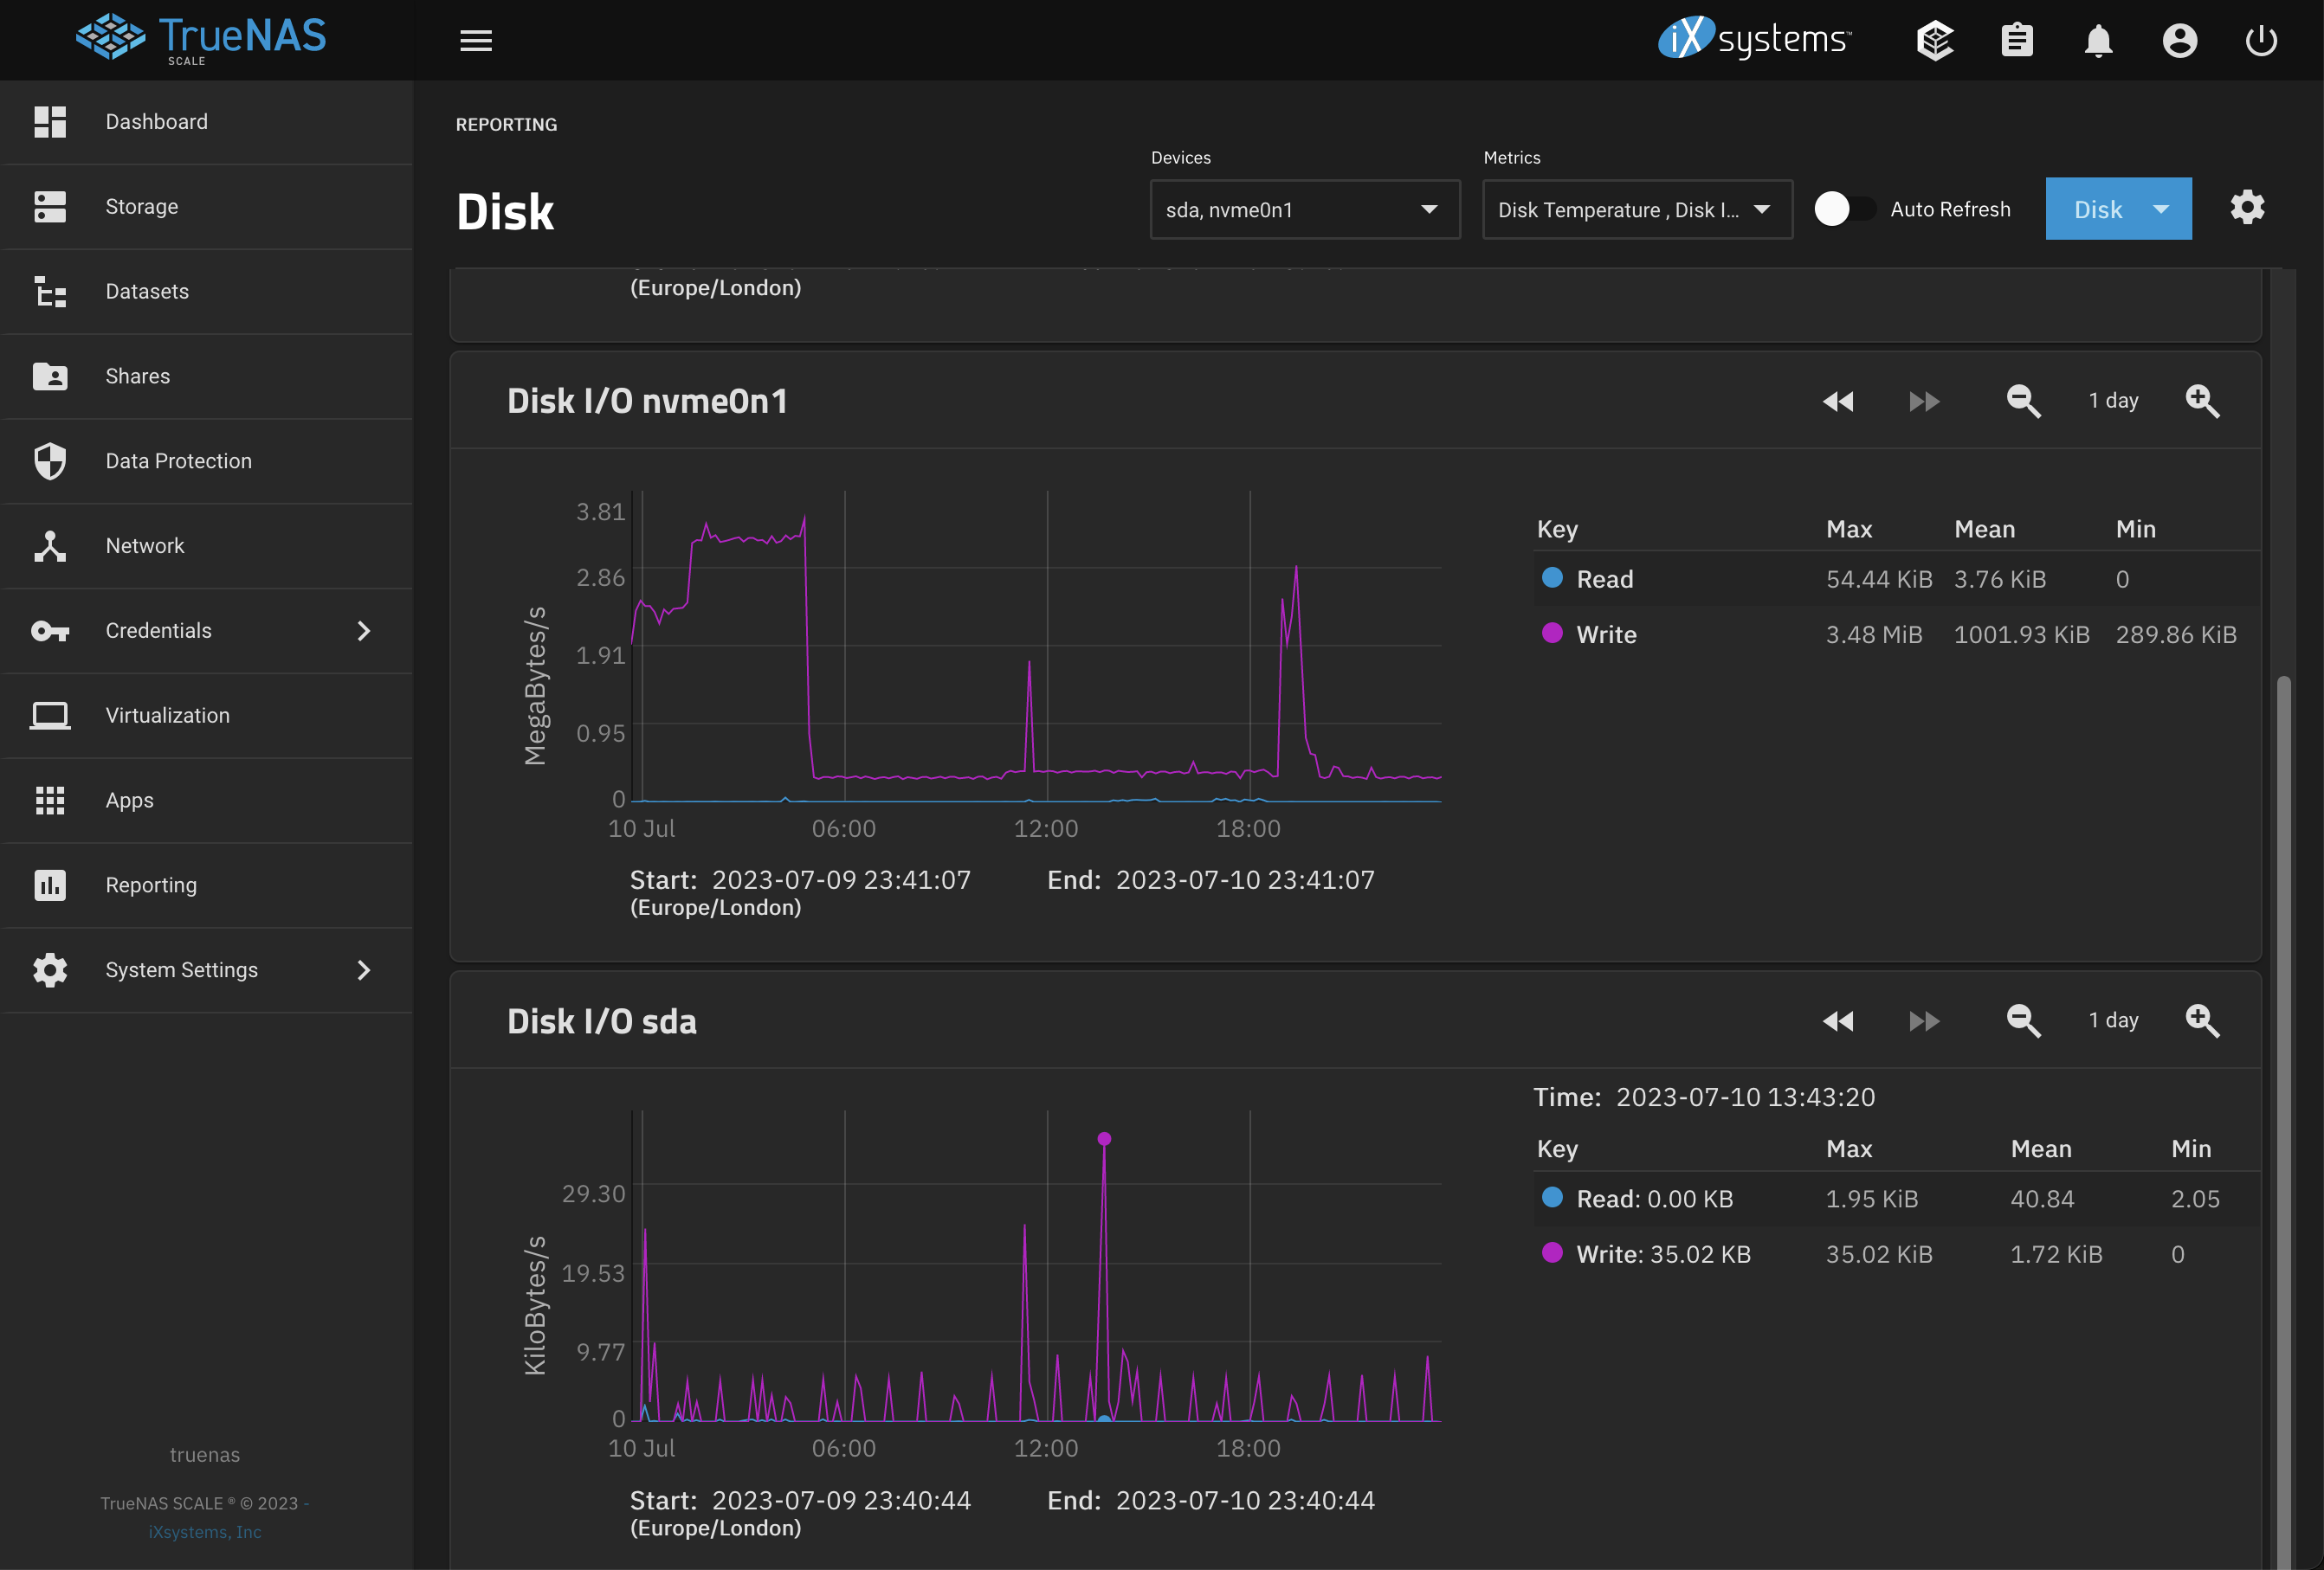2324x1570 pixels.
Task: Open the alerts bell icon
Action: pyautogui.click(x=2098, y=41)
